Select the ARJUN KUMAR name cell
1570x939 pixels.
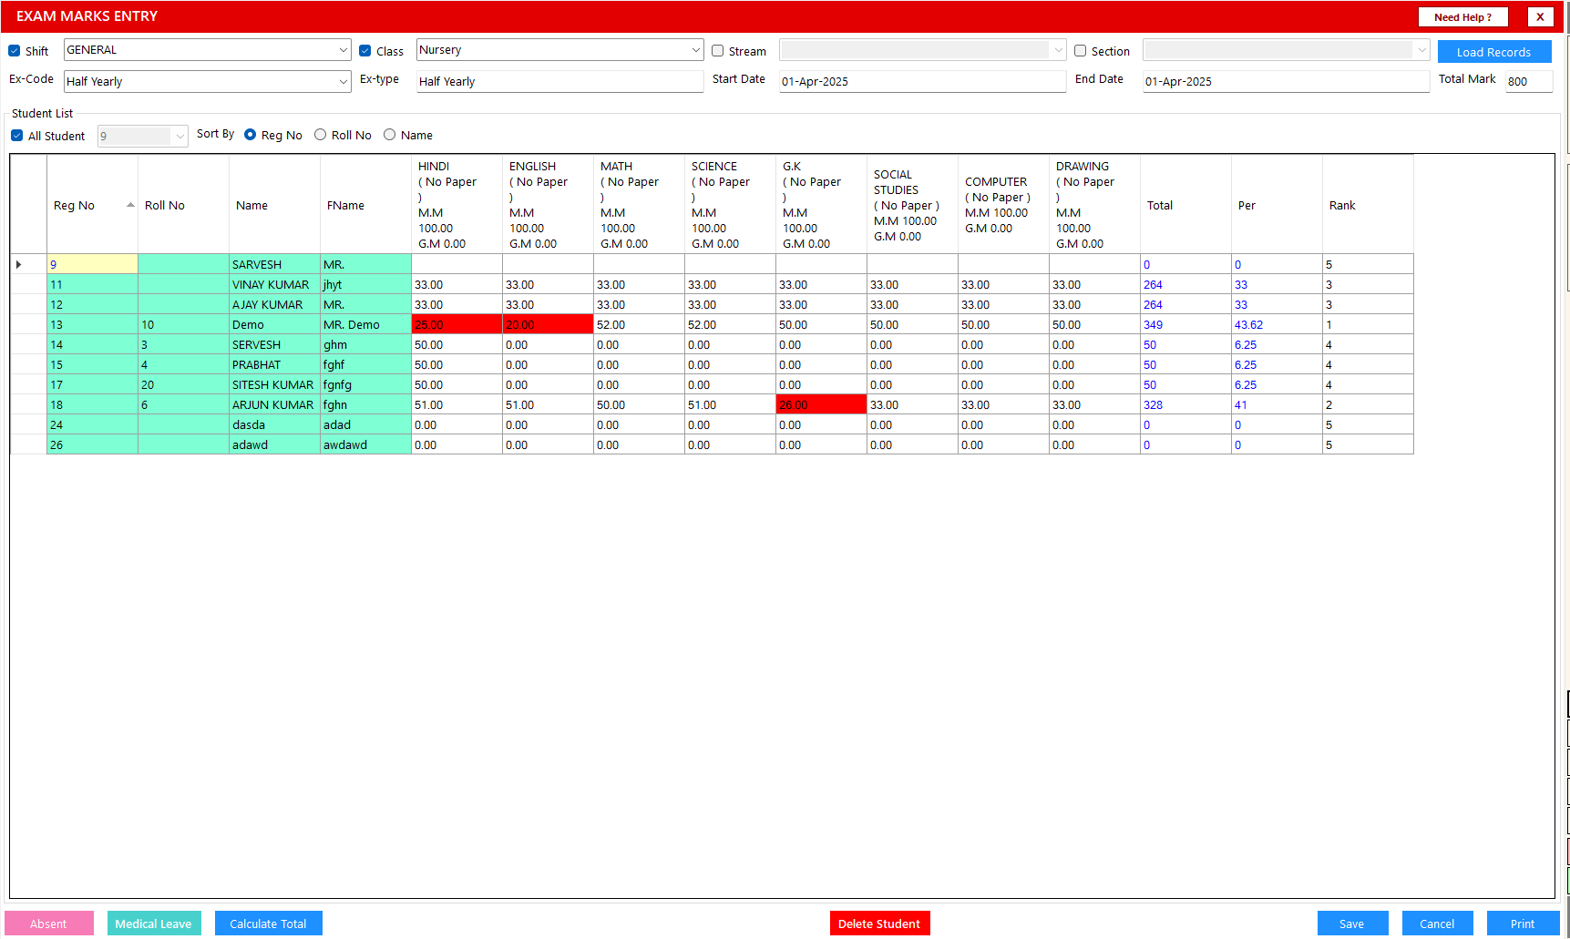coord(274,404)
